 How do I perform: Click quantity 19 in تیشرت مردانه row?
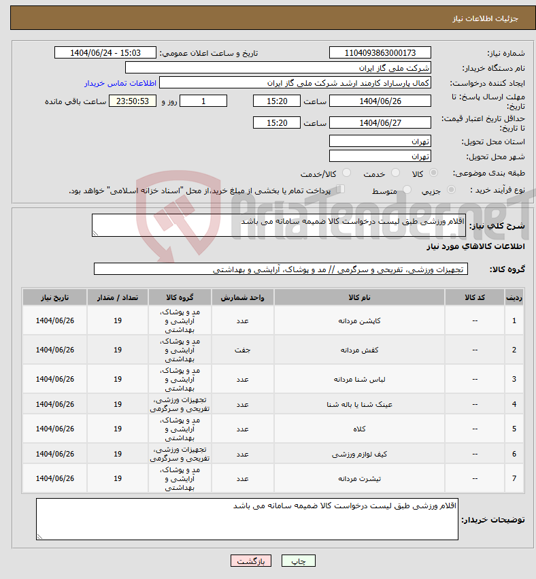pos(118,478)
